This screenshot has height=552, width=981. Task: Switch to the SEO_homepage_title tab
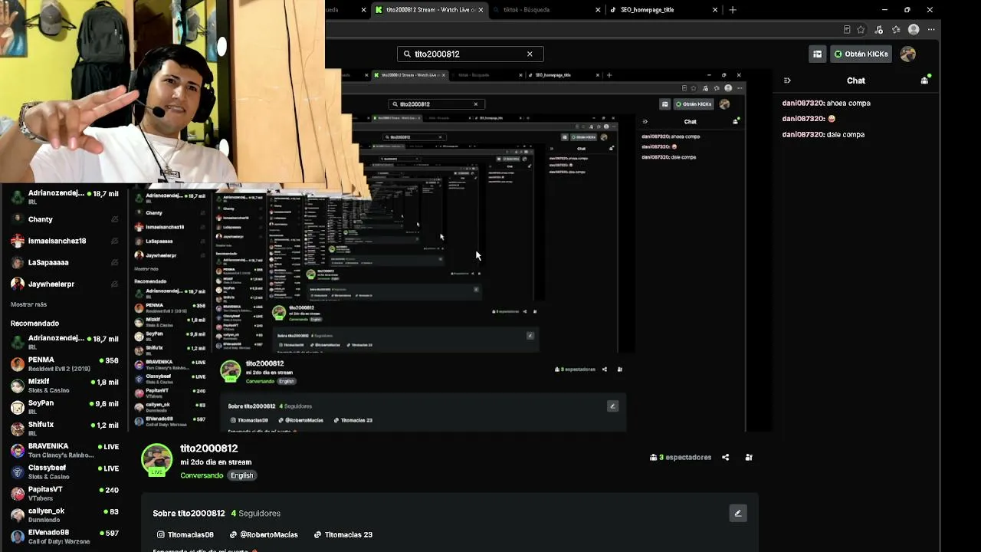664,10
